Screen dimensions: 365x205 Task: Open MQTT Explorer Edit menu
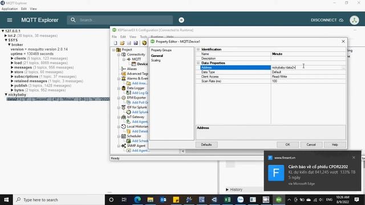24,9
